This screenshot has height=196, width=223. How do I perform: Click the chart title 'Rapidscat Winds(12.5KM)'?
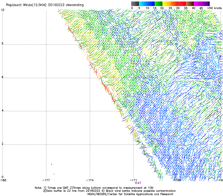click(x=26, y=5)
